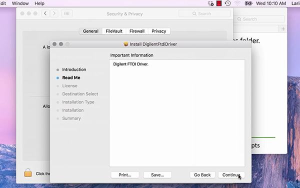Click the red square menu bar icon
300x188 pixels.
[x=219, y=3]
